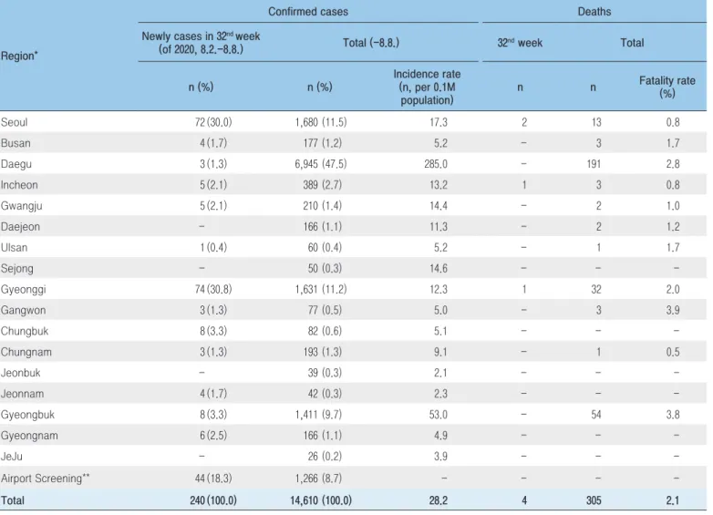Click Gyeonggi total '1,631 (11.2)'
Screen dimensions: 713x515
coord(321,290)
